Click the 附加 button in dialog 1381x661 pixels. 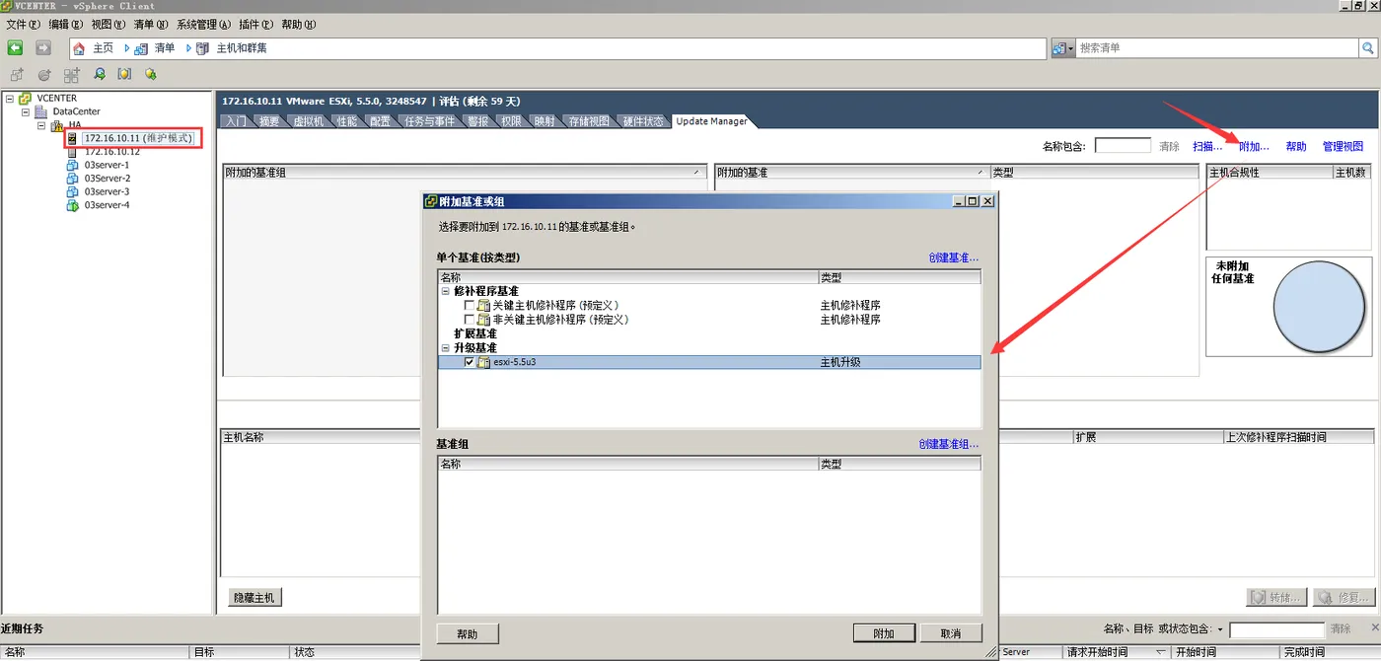884,633
